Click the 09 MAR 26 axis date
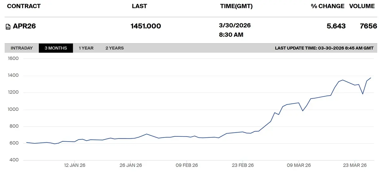 pos(299,165)
